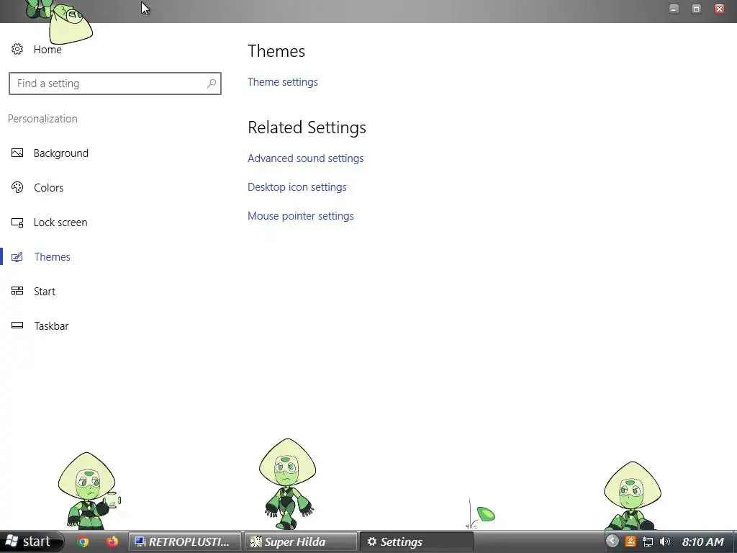Click the start button on the taskbar
This screenshot has width=737, height=553.
coord(31,541)
